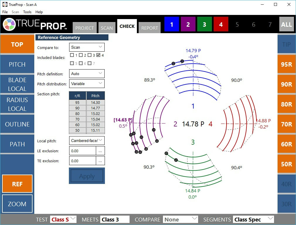Screen dimensions: 296x225
Task: Uncheck included blade 4 checkbox
Action: (98, 55)
